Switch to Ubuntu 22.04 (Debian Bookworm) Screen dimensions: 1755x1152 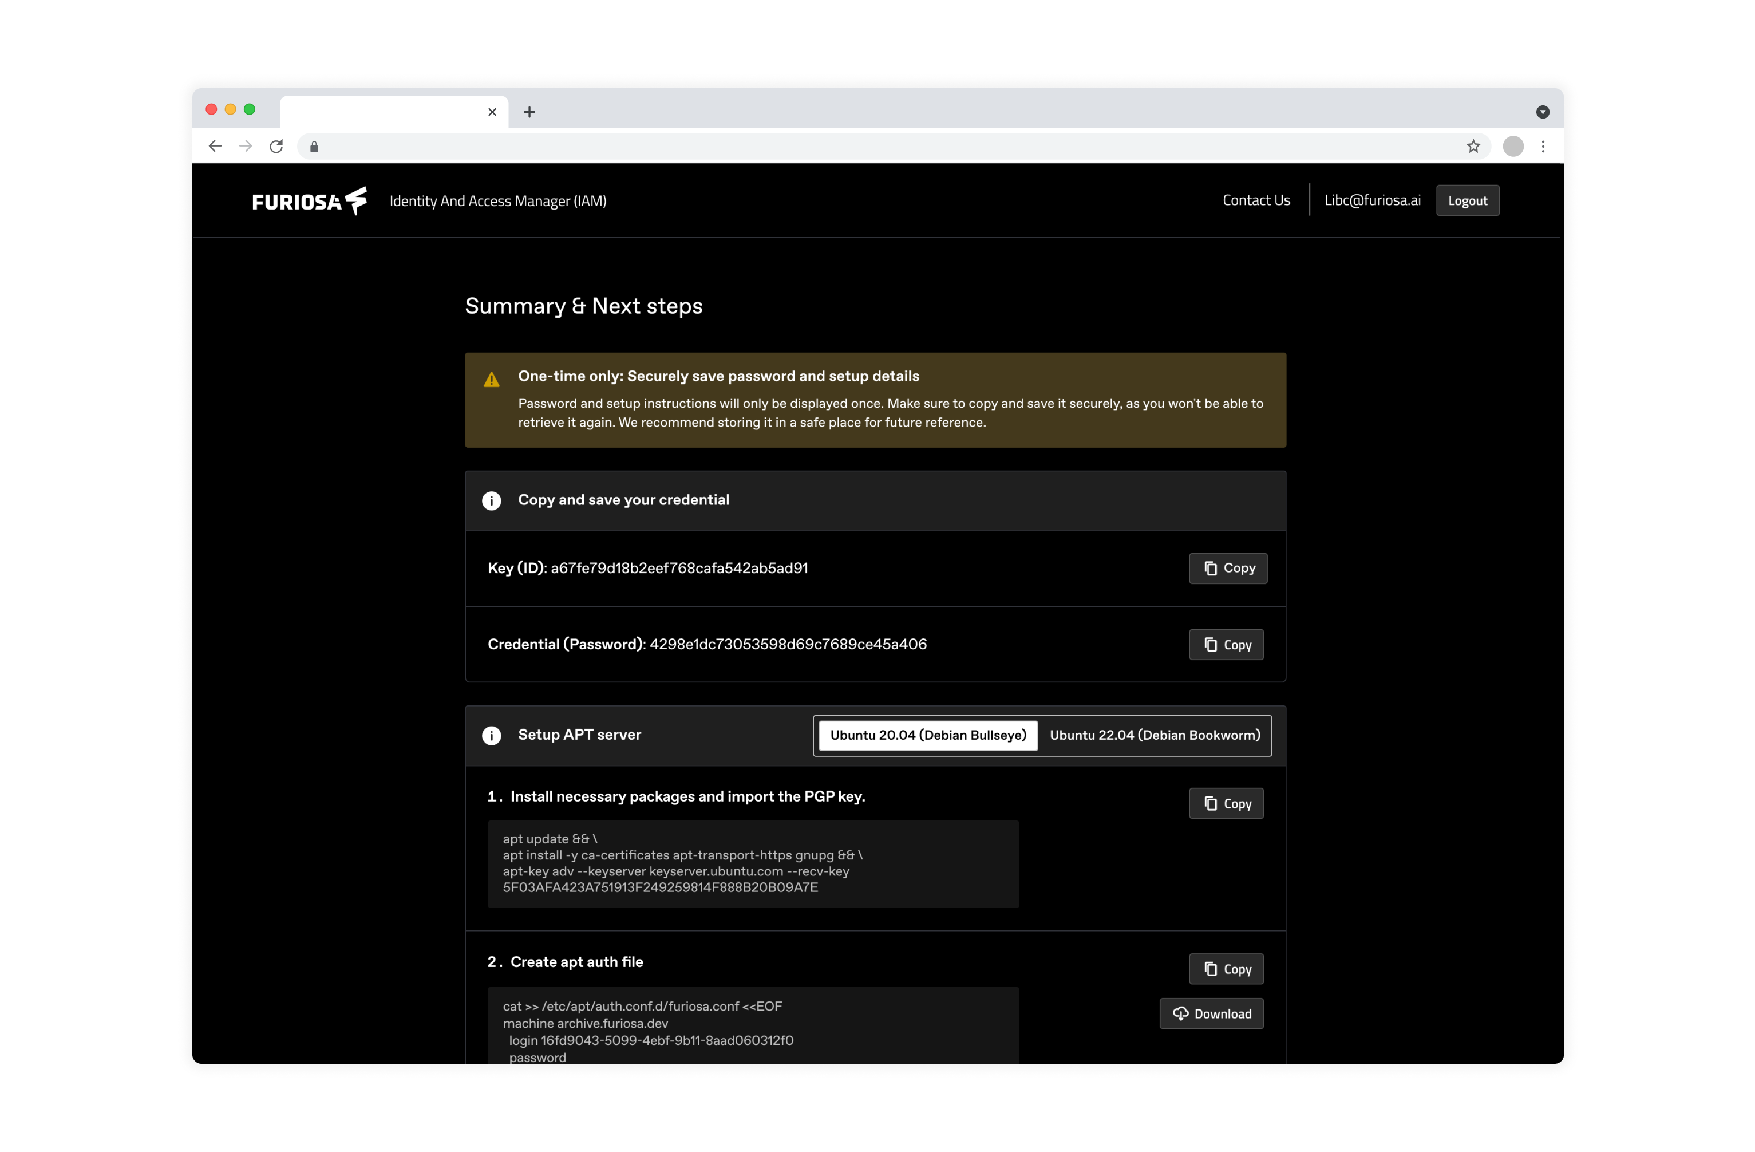[1154, 735]
